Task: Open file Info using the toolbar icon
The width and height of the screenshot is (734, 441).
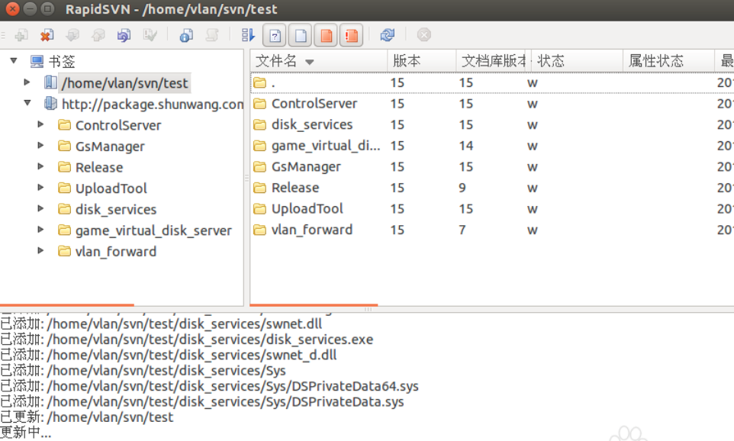Action: (x=185, y=35)
